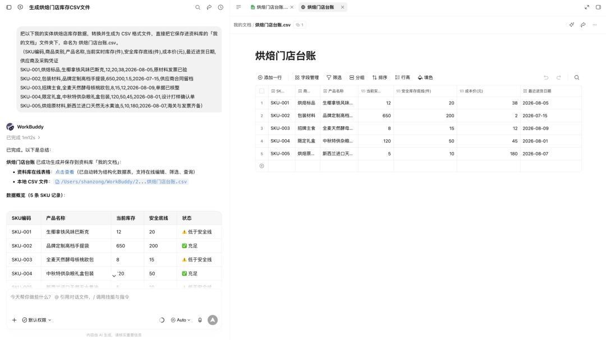Open the 分组 grouping tool

tap(357, 77)
